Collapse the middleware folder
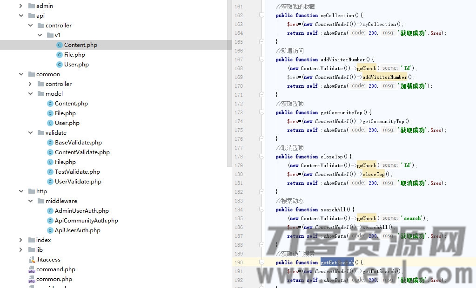 [29, 201]
